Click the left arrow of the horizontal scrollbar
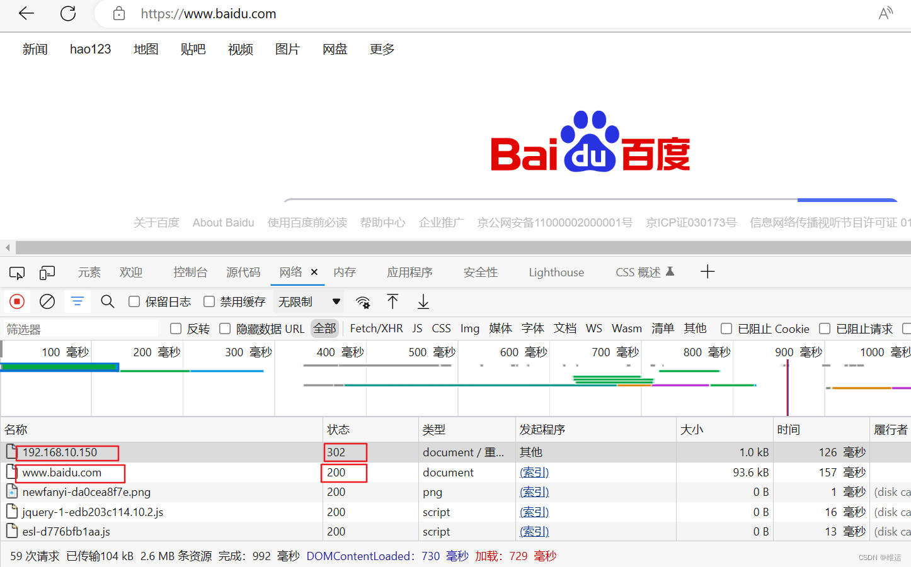This screenshot has width=911, height=567. (8, 247)
